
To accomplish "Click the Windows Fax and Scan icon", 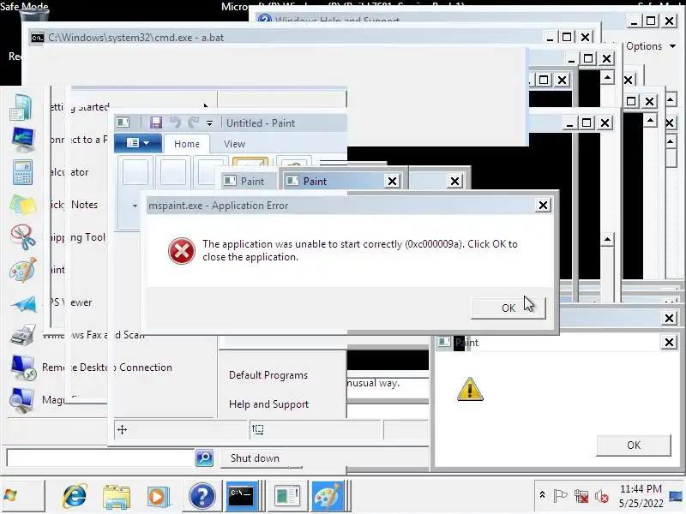I will tap(23, 335).
